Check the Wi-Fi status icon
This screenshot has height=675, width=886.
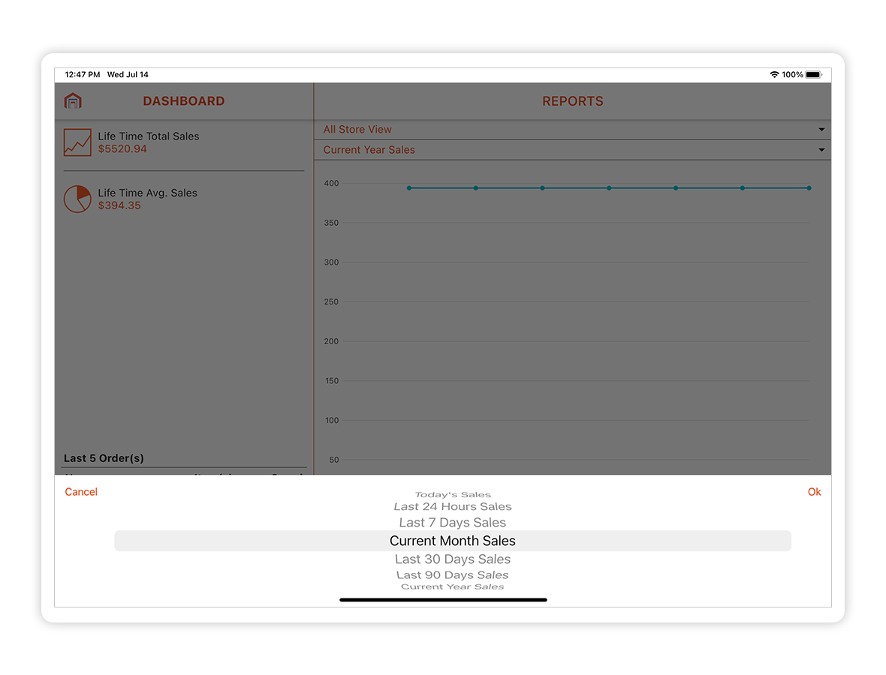[x=774, y=74]
